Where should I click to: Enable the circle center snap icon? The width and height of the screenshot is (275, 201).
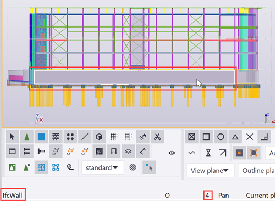pos(221,137)
